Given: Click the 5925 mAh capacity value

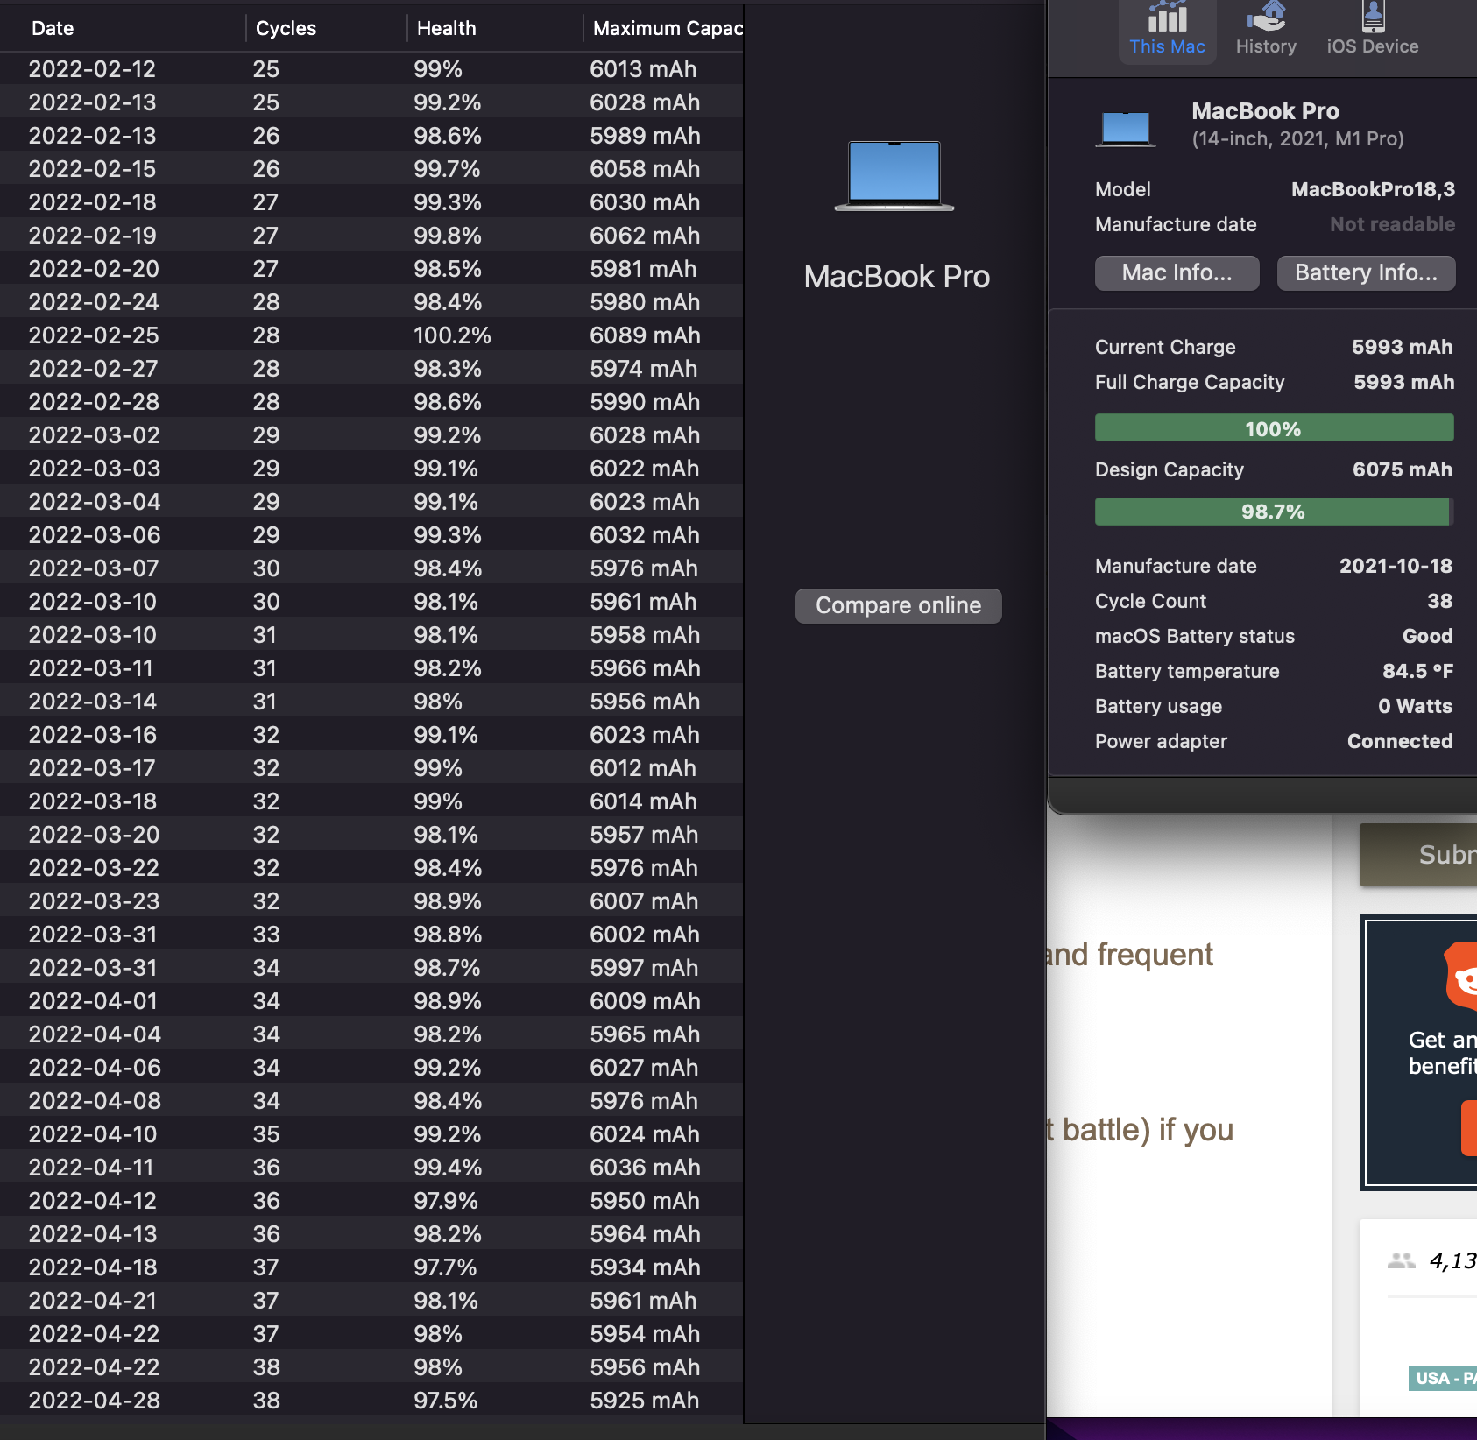Looking at the screenshot, I should click(644, 1401).
